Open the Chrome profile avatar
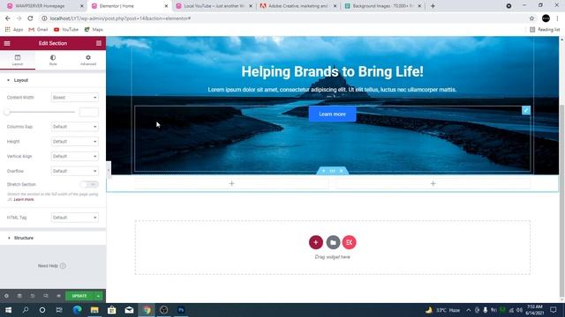 click(546, 18)
